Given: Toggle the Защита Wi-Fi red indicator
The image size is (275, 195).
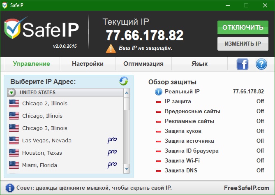Looking at the screenshot, I should coord(159,161).
